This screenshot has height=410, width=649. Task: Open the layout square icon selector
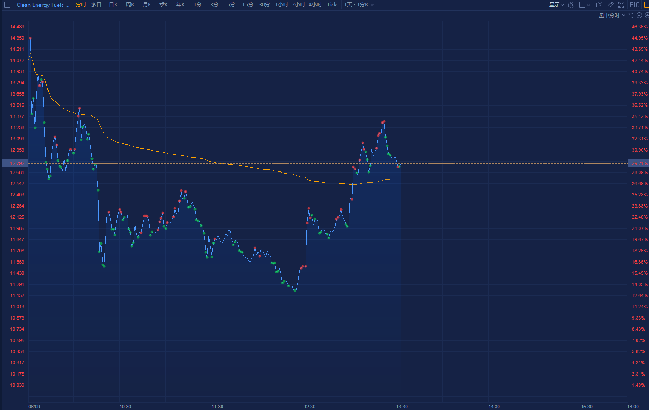pos(582,5)
